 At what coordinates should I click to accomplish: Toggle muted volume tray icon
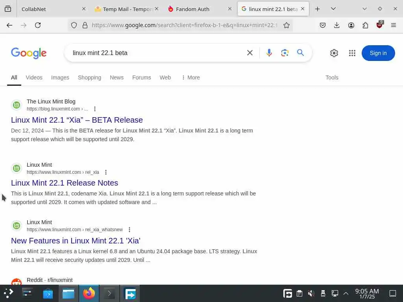coord(311,293)
